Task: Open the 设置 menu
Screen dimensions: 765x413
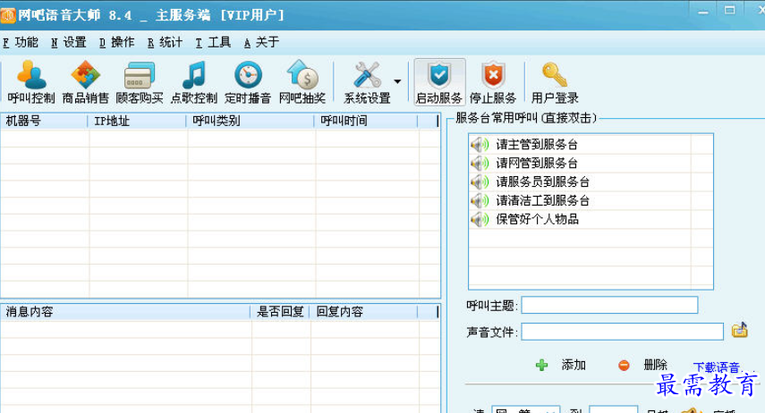Action: (x=69, y=42)
